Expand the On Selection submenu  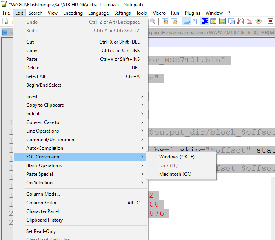click(x=80, y=183)
